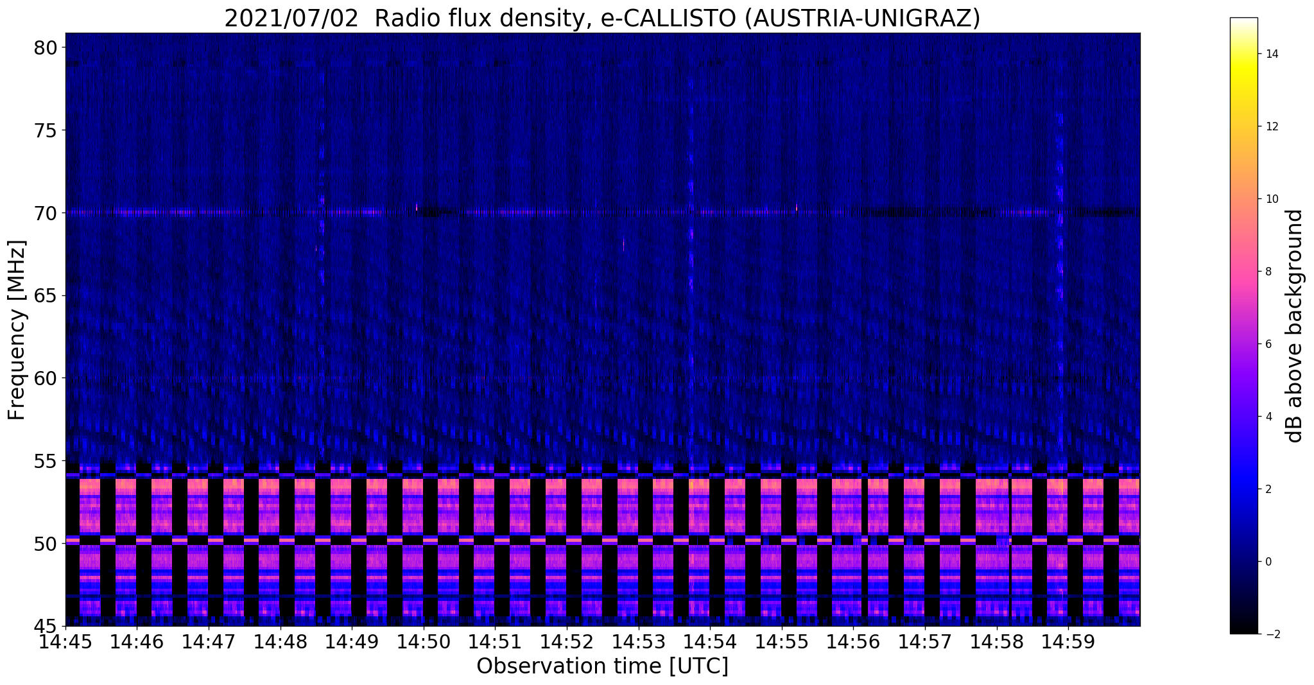This screenshot has height=685, width=1314.
Task: Click the 80 MHz frequency tick label
Action: 47,48
